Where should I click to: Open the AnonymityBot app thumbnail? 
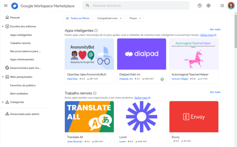pyautogui.click(x=89, y=54)
